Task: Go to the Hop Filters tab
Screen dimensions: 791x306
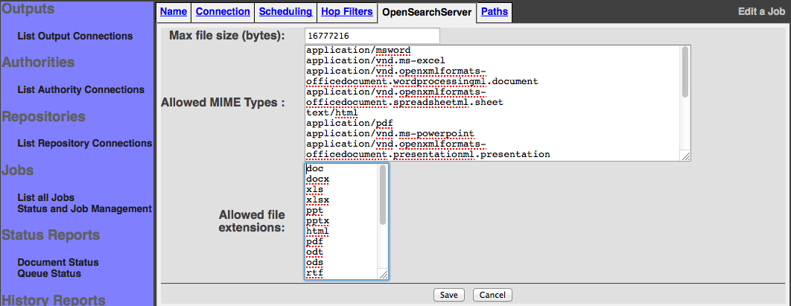Action: 346,12
